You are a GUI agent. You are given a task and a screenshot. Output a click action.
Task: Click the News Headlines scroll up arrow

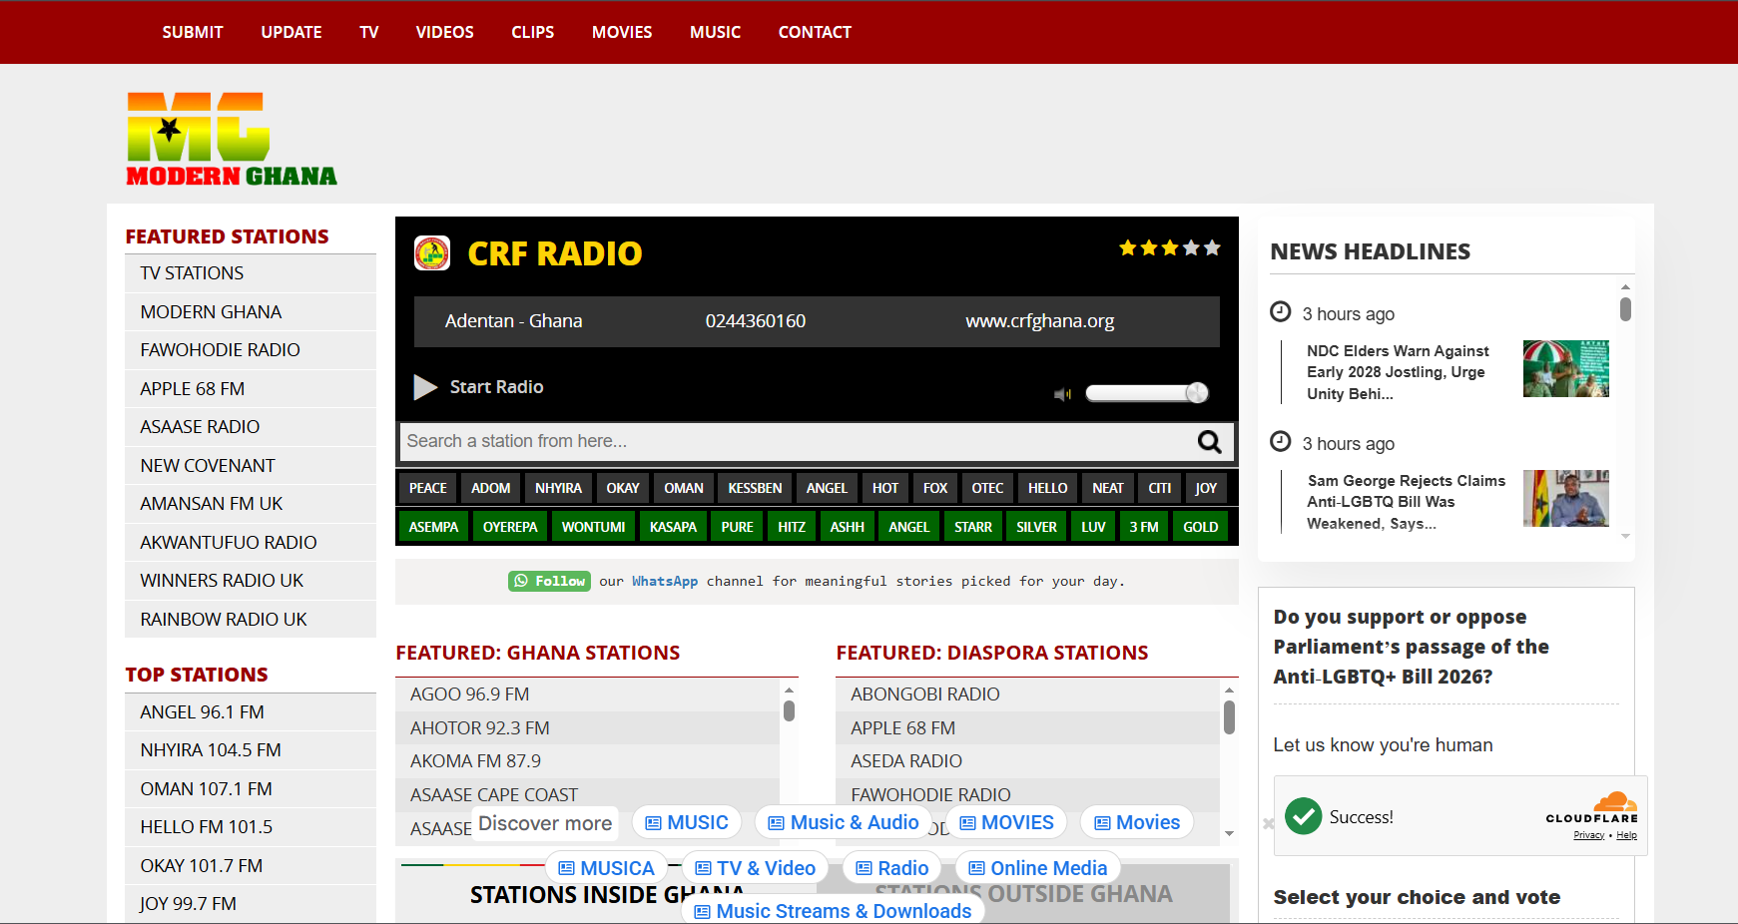point(1625,287)
